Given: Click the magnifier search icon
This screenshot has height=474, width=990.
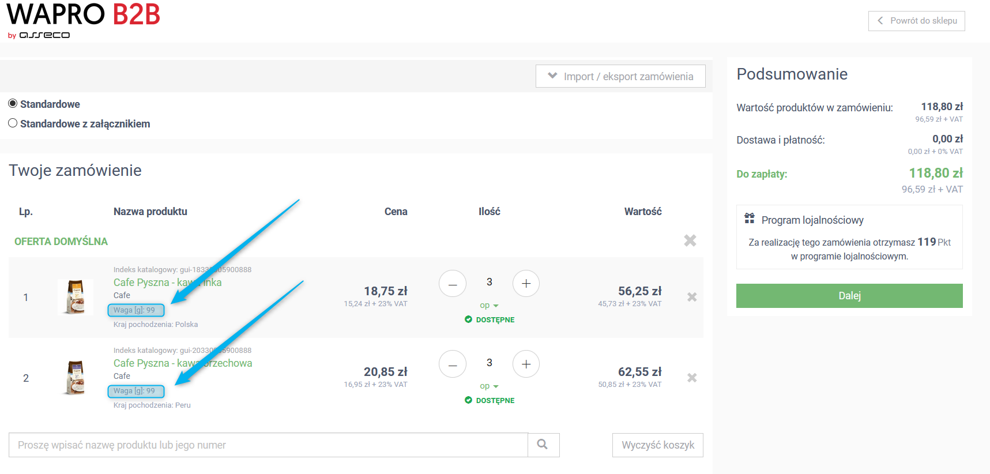Looking at the screenshot, I should (543, 445).
